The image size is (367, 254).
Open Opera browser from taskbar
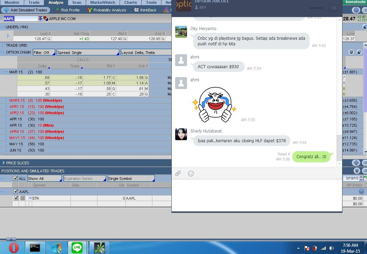13,248
